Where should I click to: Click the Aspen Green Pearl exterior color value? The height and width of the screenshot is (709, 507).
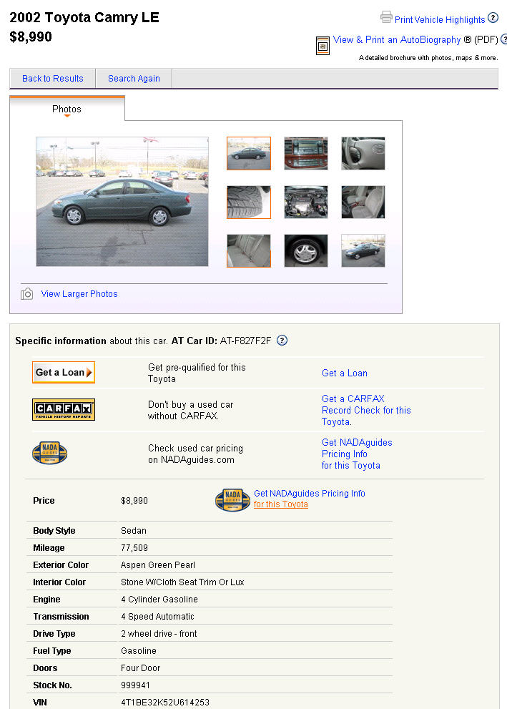tap(158, 564)
